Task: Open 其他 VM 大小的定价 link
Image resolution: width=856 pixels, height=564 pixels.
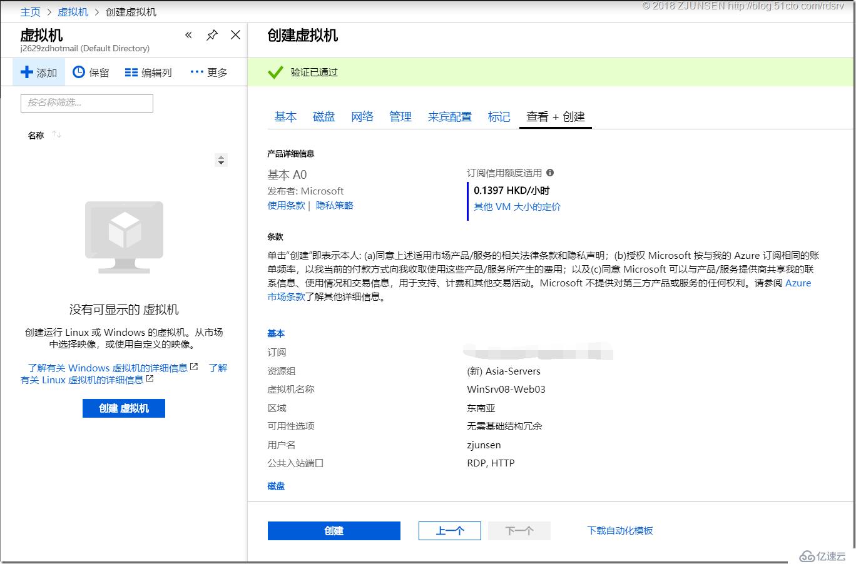Action: [x=517, y=206]
